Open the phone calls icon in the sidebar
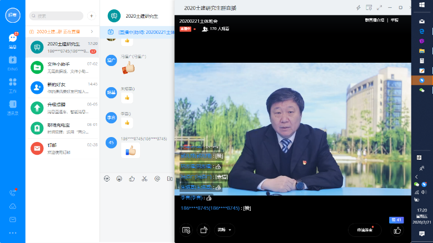Image resolution: width=433 pixels, height=243 pixels. coord(13,193)
